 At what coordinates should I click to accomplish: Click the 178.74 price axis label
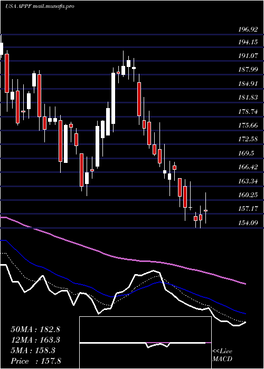247,112
